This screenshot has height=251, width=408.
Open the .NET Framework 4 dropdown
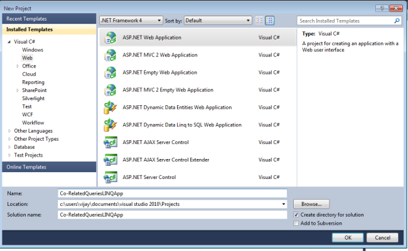tap(131, 21)
